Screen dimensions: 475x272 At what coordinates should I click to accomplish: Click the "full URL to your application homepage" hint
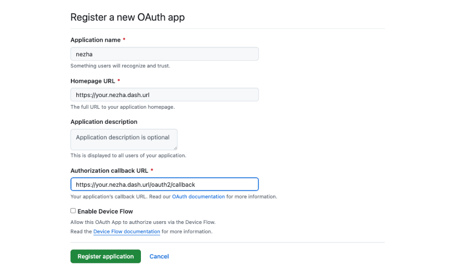pyautogui.click(x=122, y=107)
